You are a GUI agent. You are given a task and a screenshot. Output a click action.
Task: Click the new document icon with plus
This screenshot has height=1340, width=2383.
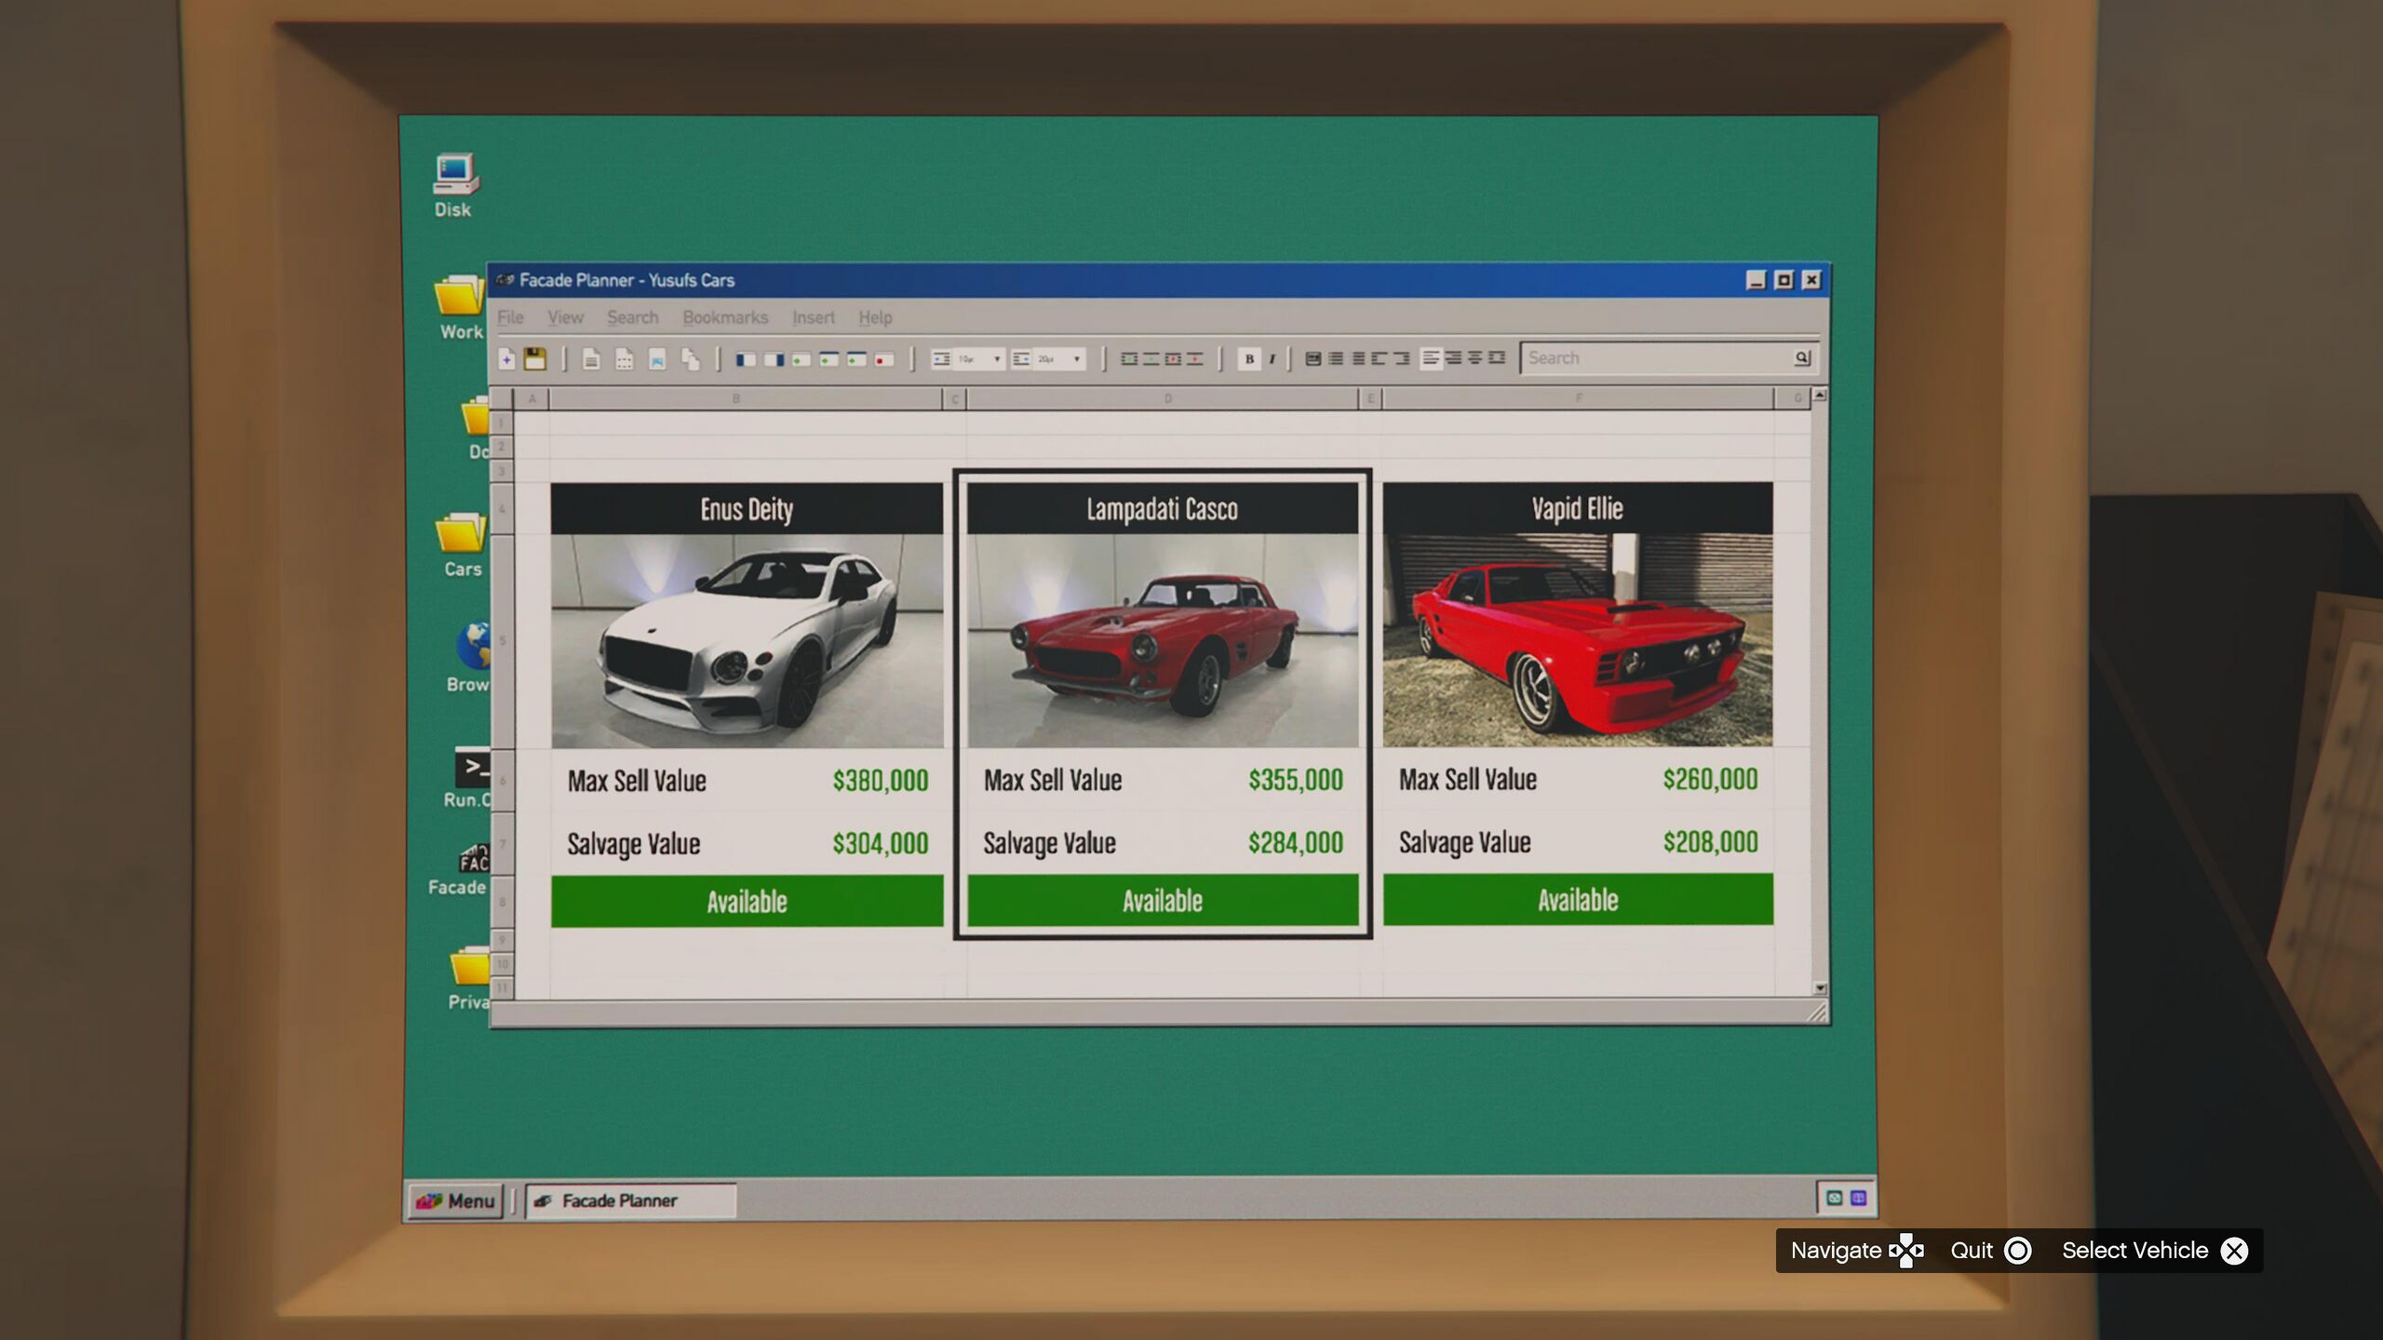(x=507, y=358)
